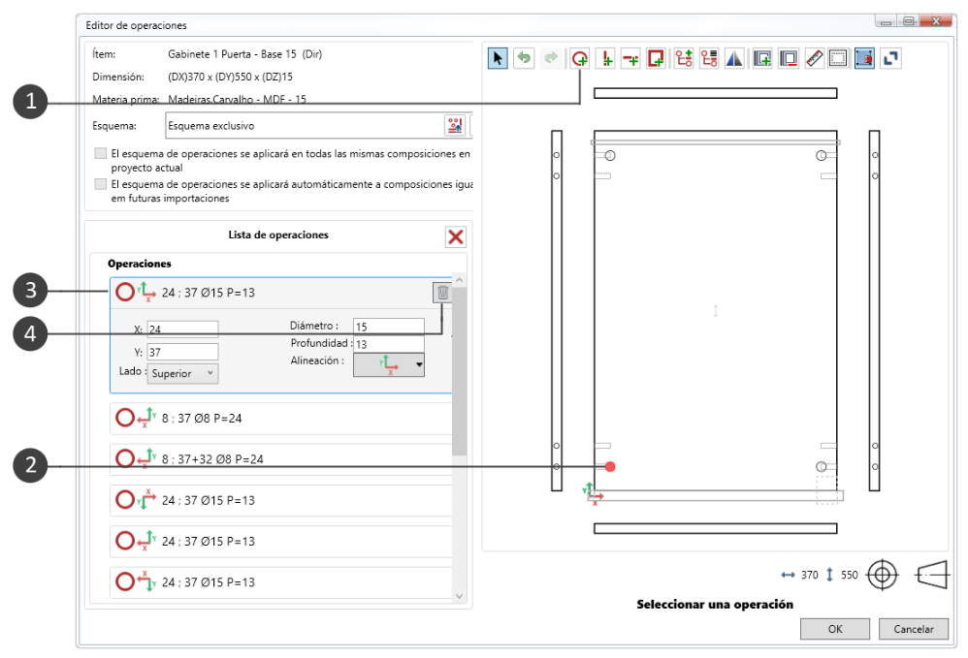Open the Lado Superior dropdown

pyautogui.click(x=182, y=373)
